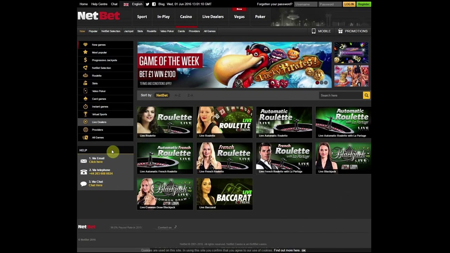This screenshot has width=450, height=253.
Task: Click the Home link in top bar
Action: (x=84, y=4)
